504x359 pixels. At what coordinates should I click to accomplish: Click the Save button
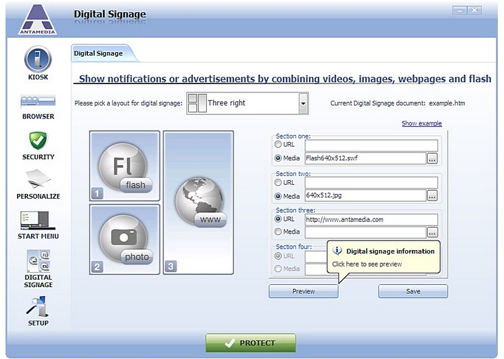click(413, 291)
